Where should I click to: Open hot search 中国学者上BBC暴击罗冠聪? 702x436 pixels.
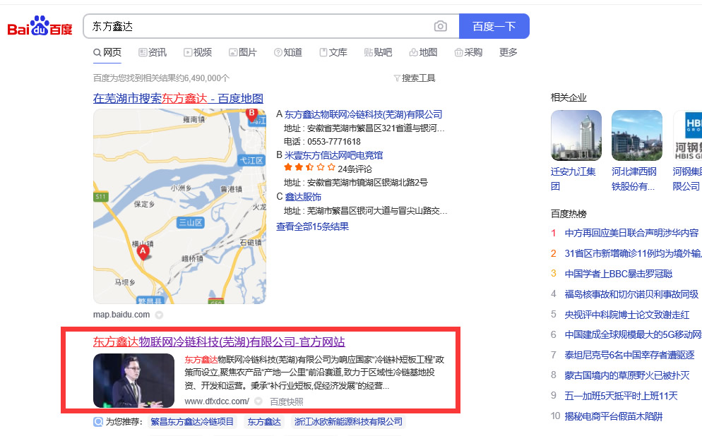pyautogui.click(x=618, y=274)
